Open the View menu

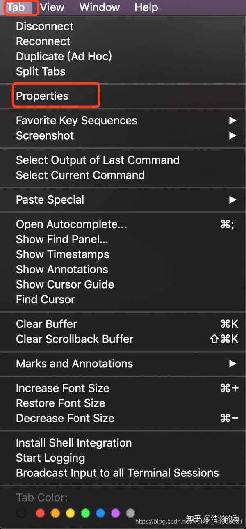52,7
